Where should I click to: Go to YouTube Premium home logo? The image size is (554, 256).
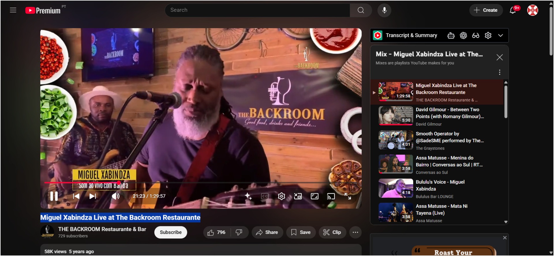pyautogui.click(x=43, y=10)
